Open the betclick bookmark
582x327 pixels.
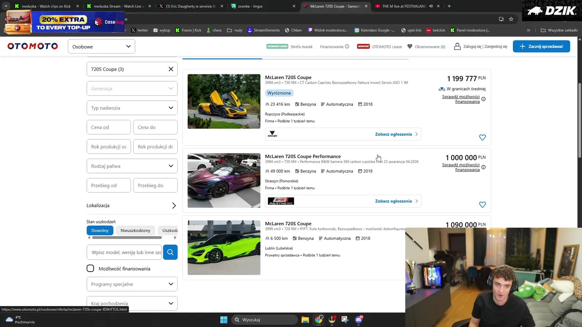point(436,30)
